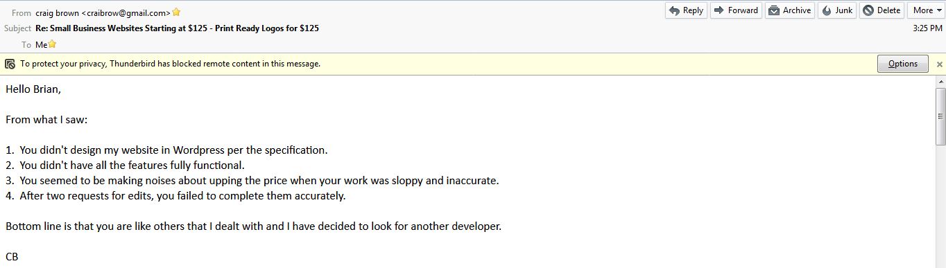Click the delete circle-slash icon
The width and height of the screenshot is (946, 268).
[x=868, y=10]
